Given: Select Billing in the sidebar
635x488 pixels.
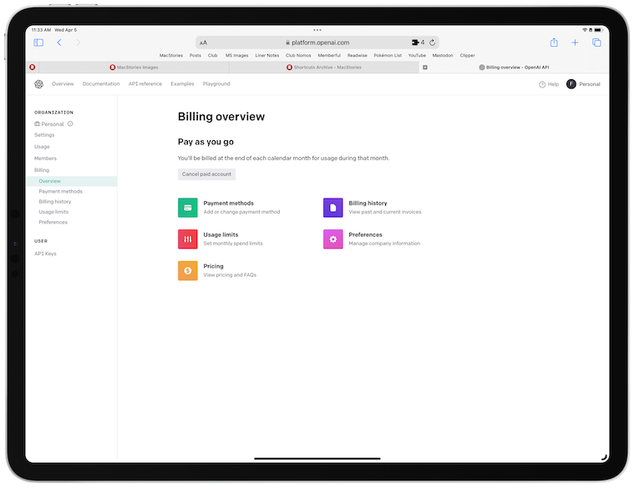Looking at the screenshot, I should [41, 170].
